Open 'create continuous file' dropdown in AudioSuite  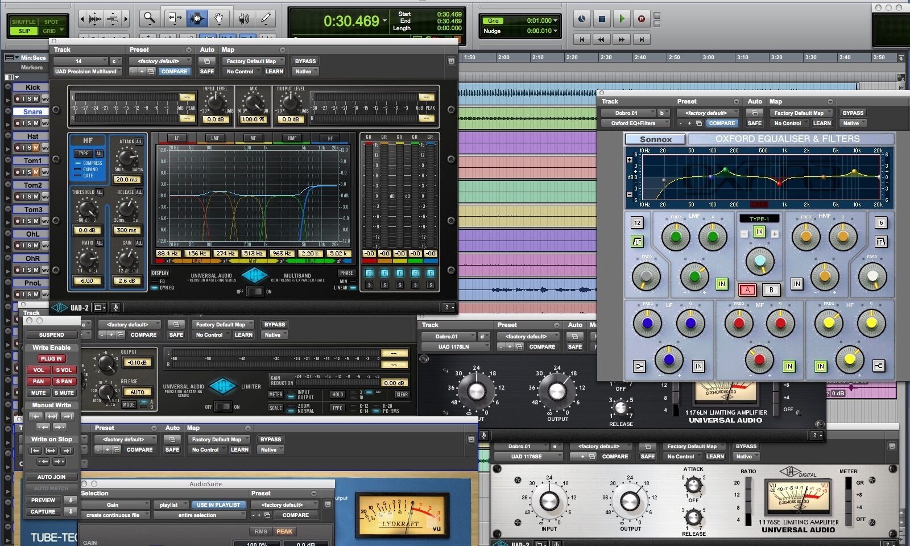click(x=115, y=515)
